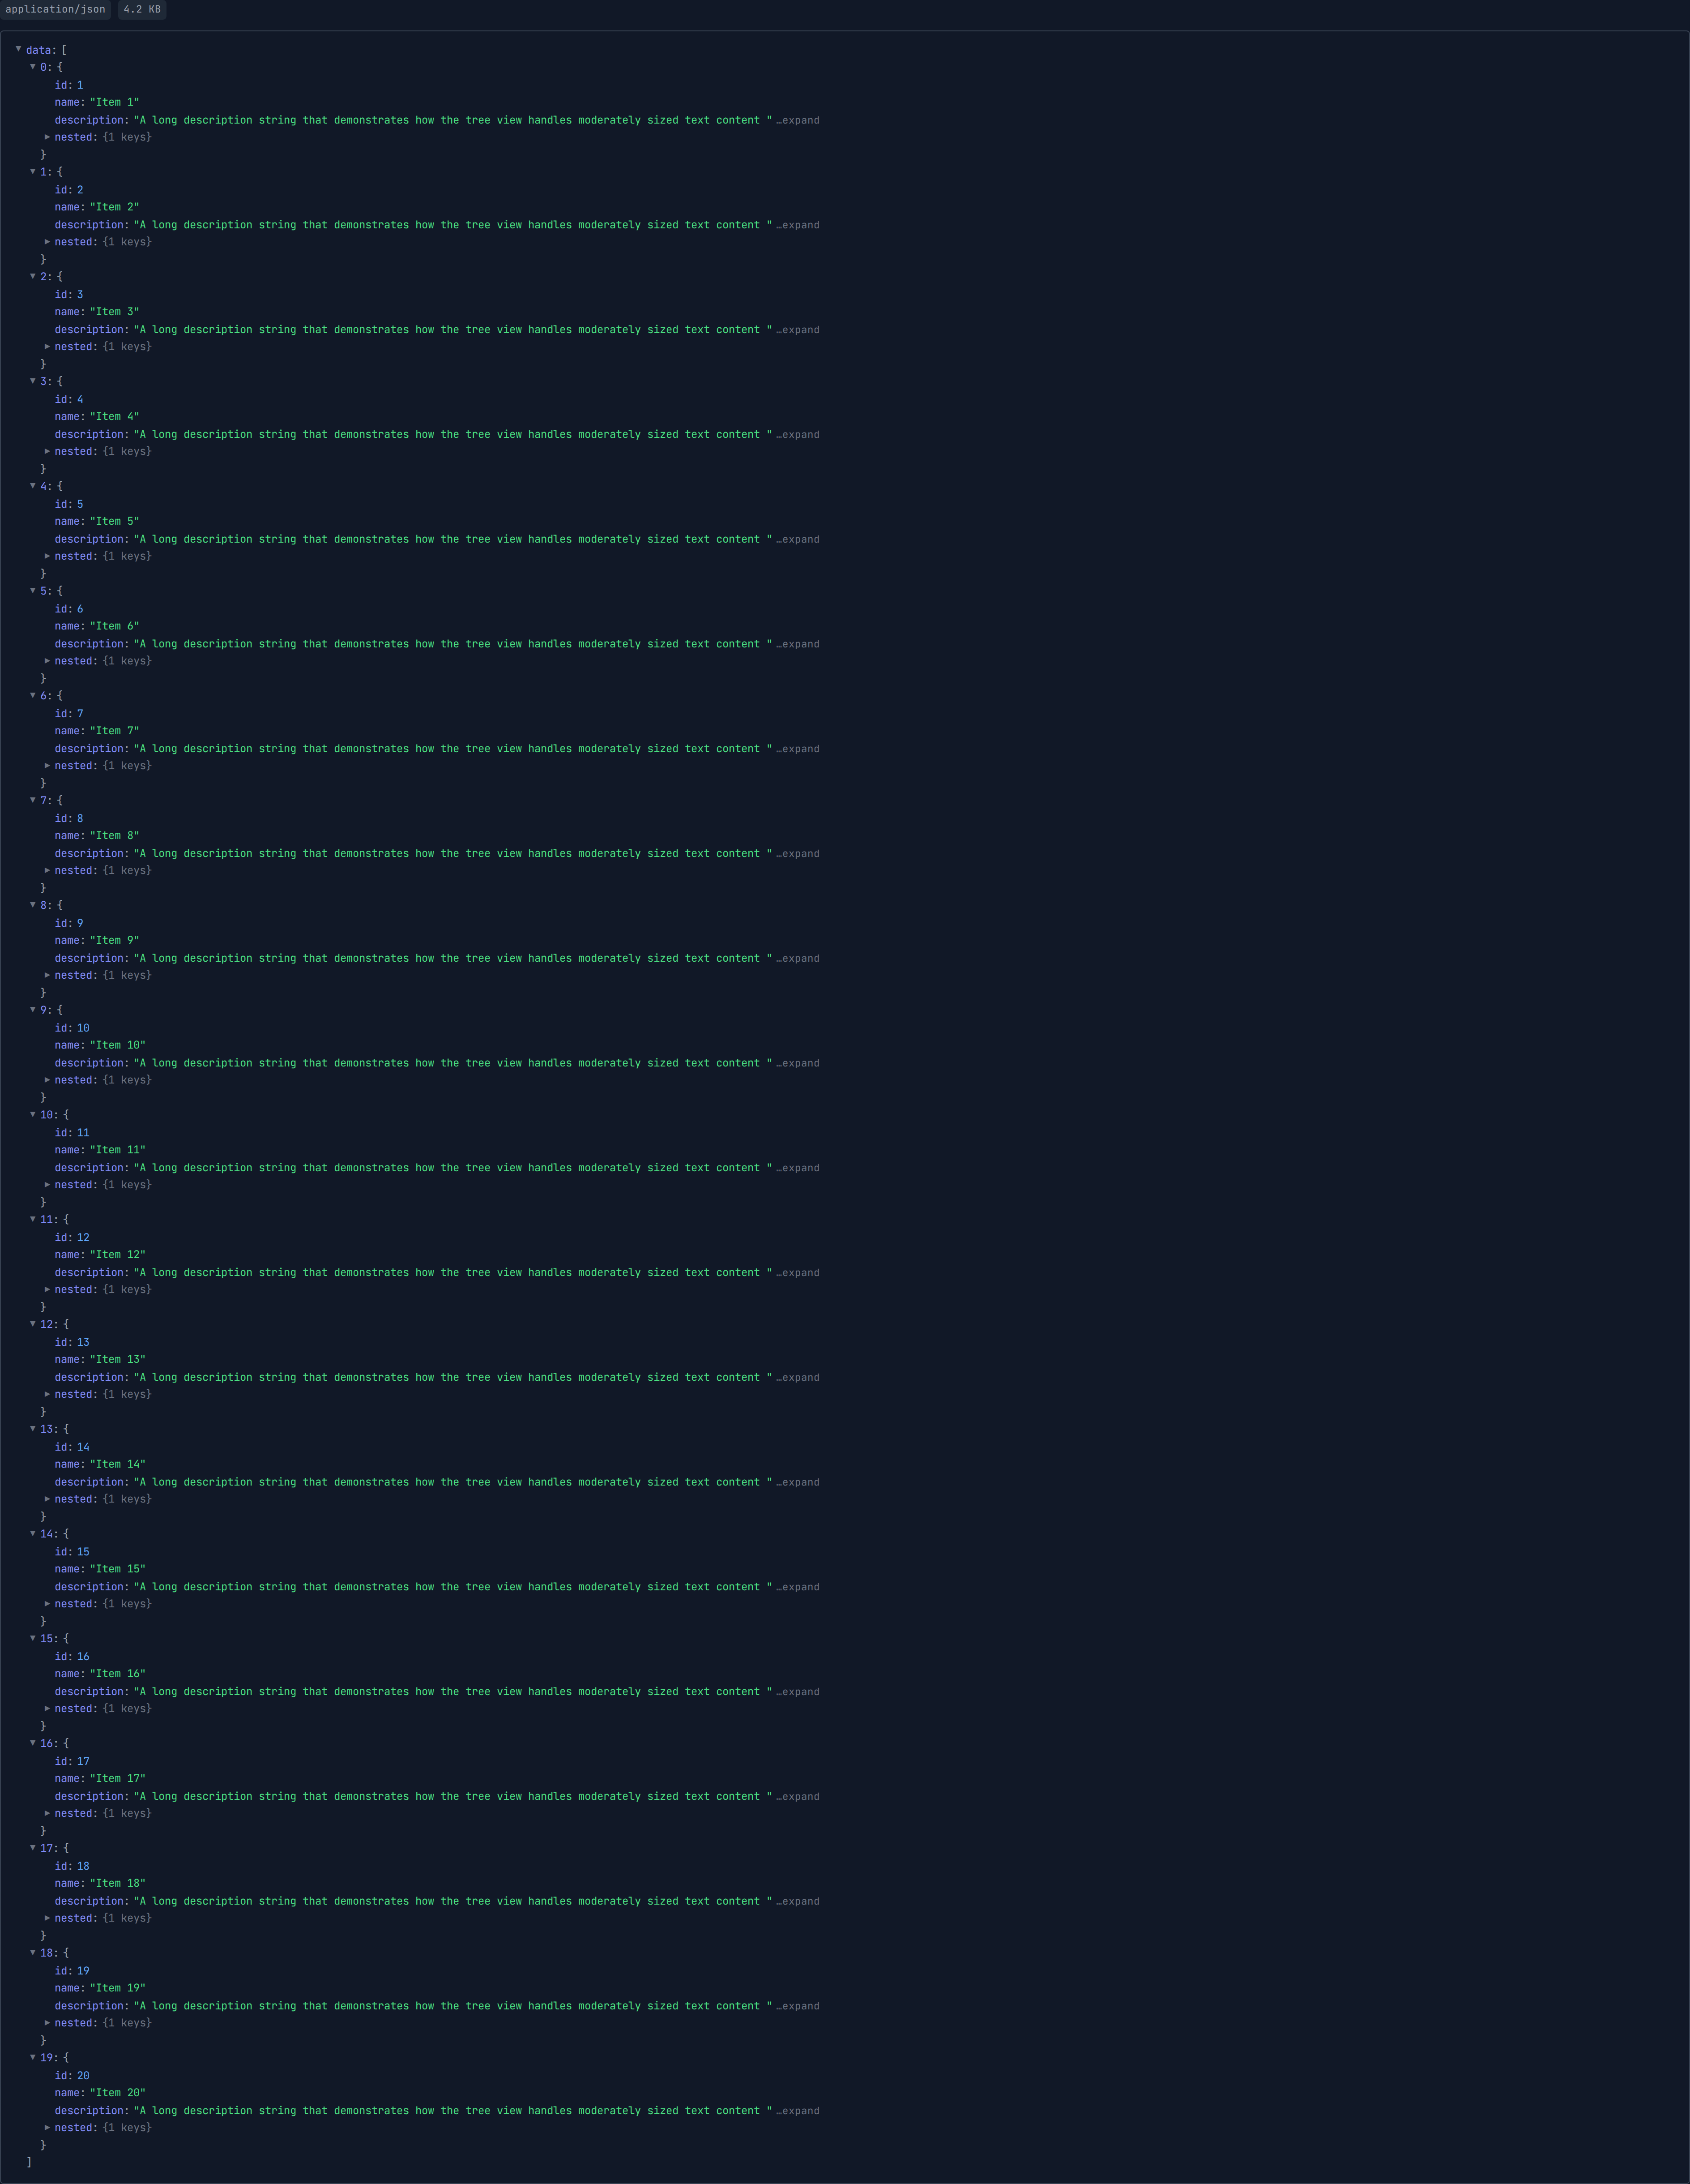The image size is (1690, 2184).
Task: Collapse array item 9
Action: pyautogui.click(x=33, y=1010)
